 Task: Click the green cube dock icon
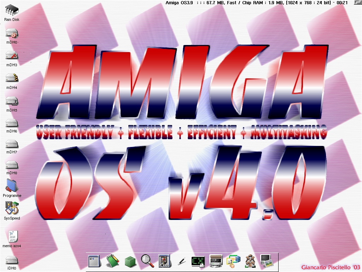pos(130,262)
